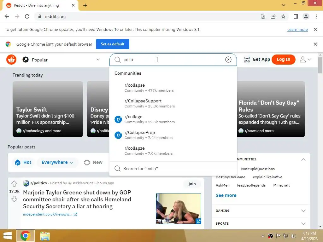
Task: Open the u/Beckles28nz user profile link
Action: pyautogui.click(x=80, y=183)
